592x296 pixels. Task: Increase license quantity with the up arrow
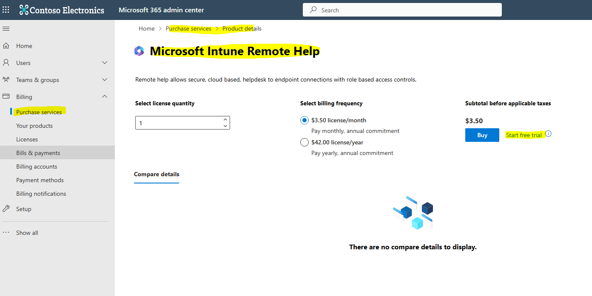click(225, 120)
